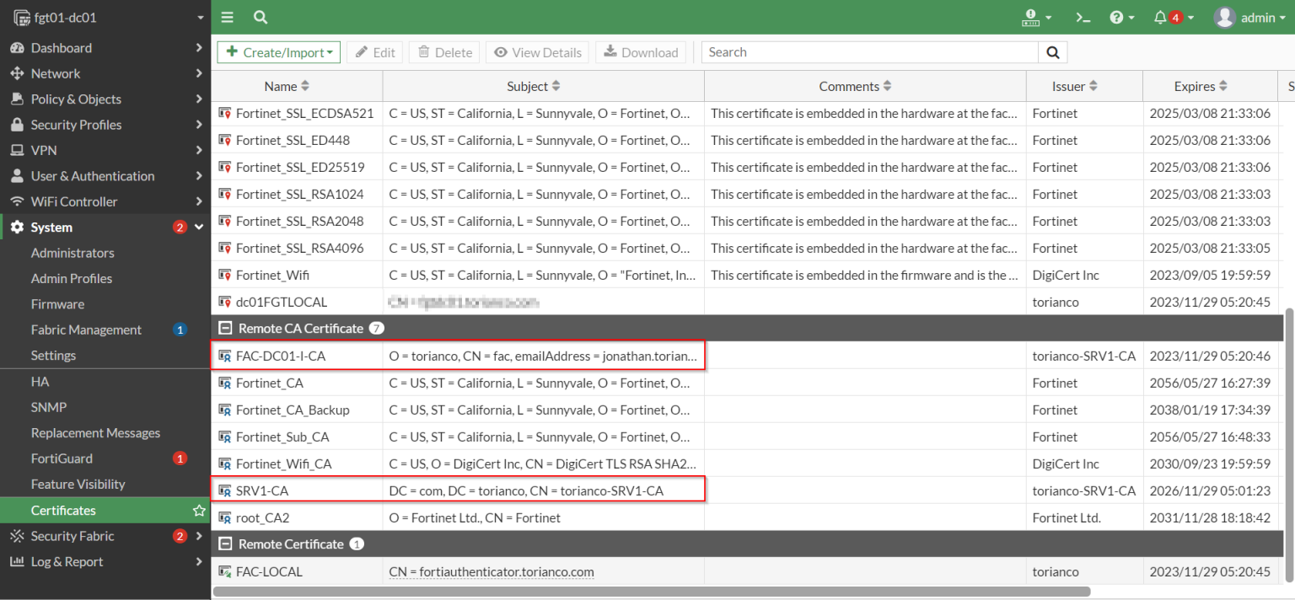Click the Edit button in the toolbar
The image size is (1295, 600).
coord(374,51)
